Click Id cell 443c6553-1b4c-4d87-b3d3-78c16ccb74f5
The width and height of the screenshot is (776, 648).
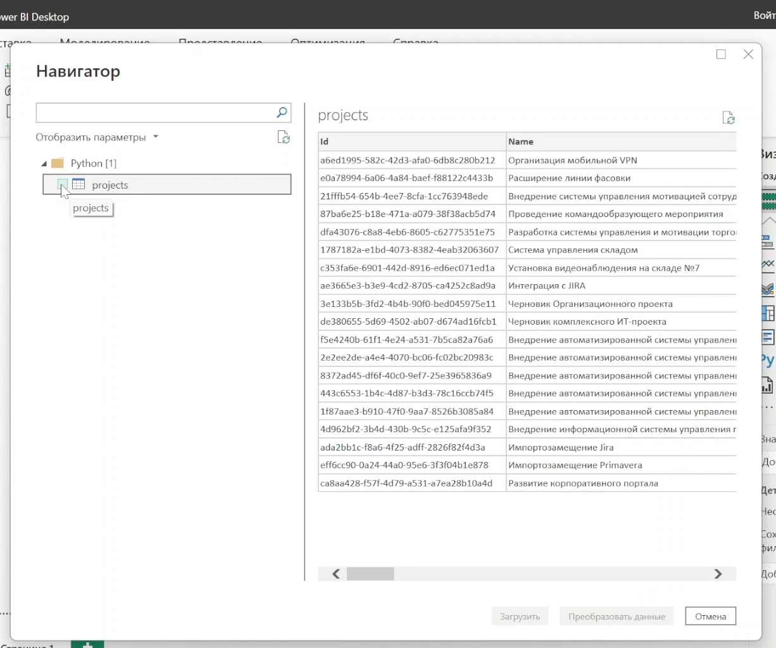[411, 393]
